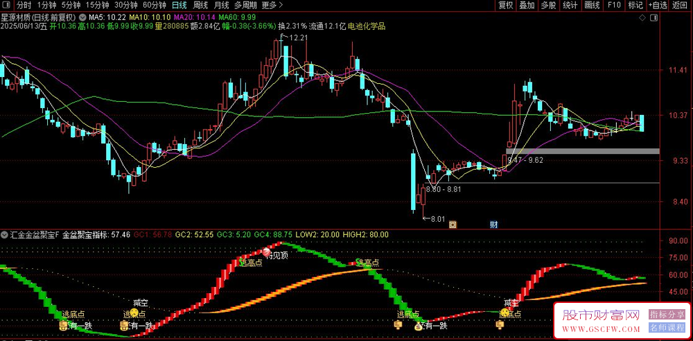Screen dimensions: 693x341
Task: Click the gray 9.47-9.62 gap zone bar
Action: click(x=583, y=151)
